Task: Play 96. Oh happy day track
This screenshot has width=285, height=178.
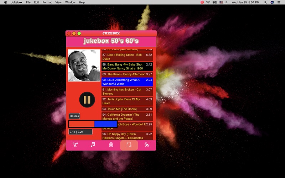Action: point(127,136)
